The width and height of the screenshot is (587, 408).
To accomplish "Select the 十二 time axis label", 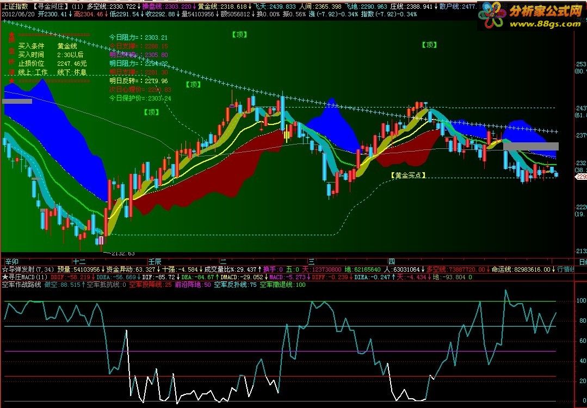I will pyautogui.click(x=79, y=262).
